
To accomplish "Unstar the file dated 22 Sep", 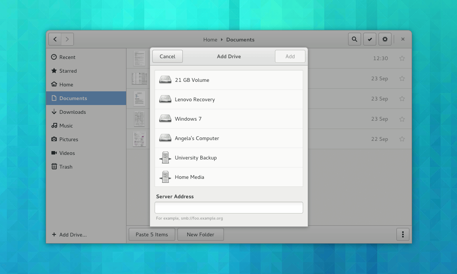I will click(402, 139).
